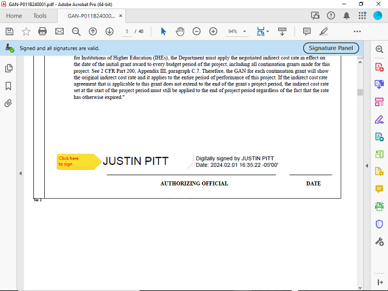Open the Bookmarks panel
Viewport: 388px width, 291px height.
click(9, 85)
